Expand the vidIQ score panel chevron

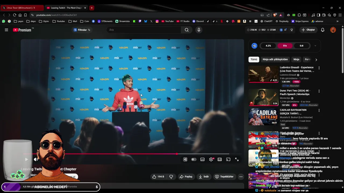tap(315, 46)
